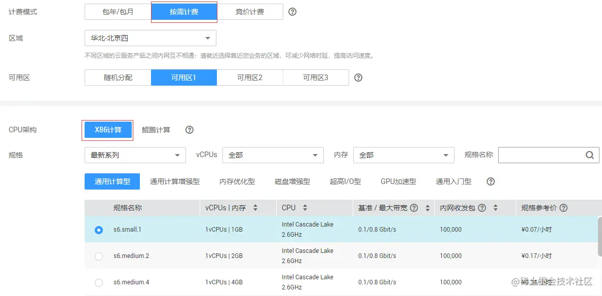Open 最新系列 spec series dropdown
This screenshot has height=296, width=602.
click(x=135, y=155)
